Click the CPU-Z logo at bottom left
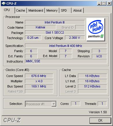Screen dimensions: 113x126 [x=12, y=120]
